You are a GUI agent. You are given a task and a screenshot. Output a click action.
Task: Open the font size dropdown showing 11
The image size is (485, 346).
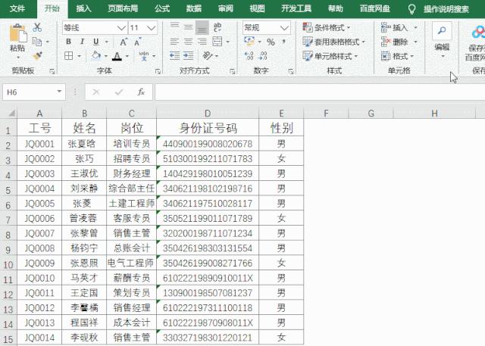pos(152,28)
